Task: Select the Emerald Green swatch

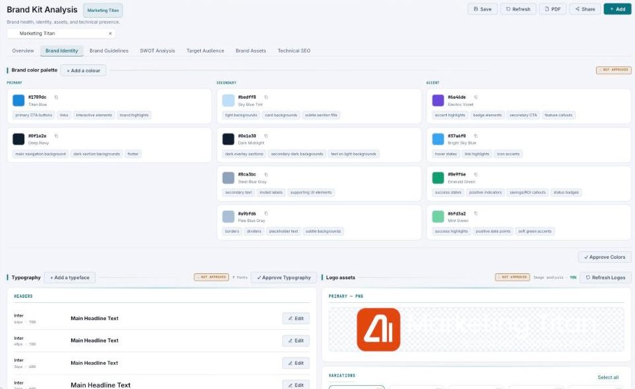Action: click(x=438, y=178)
